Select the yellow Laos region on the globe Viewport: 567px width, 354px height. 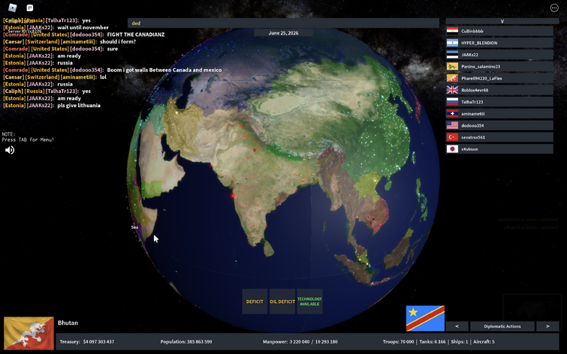[368, 185]
